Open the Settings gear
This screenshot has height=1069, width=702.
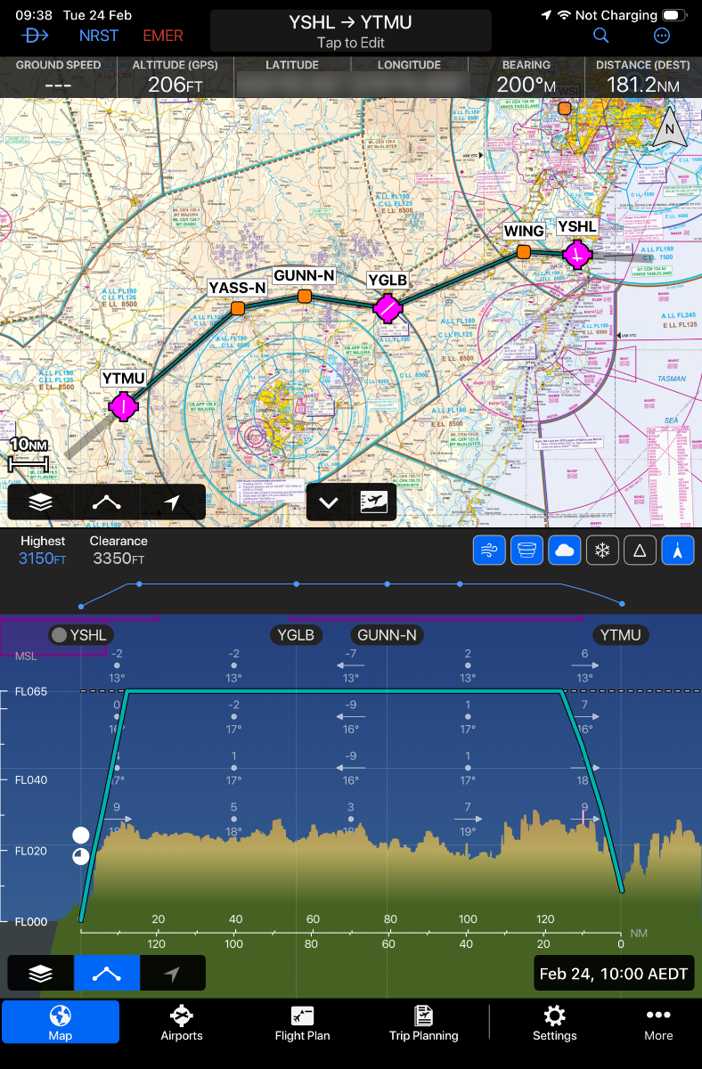pos(554,1022)
